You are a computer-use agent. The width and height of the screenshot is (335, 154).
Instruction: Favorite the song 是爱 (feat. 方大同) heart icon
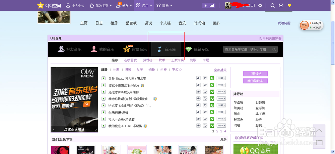click(205, 78)
